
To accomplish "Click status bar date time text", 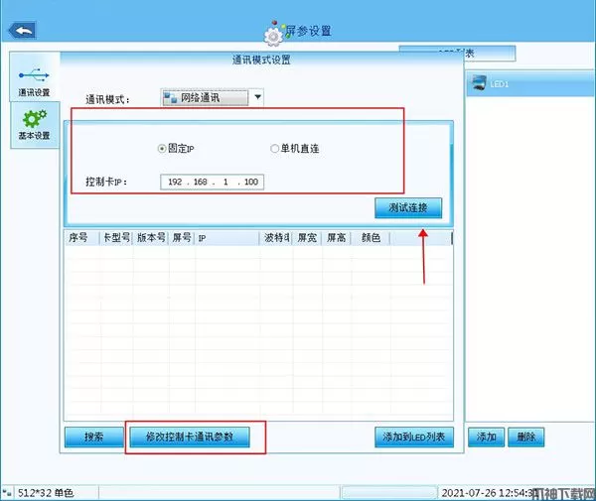I will [x=490, y=493].
